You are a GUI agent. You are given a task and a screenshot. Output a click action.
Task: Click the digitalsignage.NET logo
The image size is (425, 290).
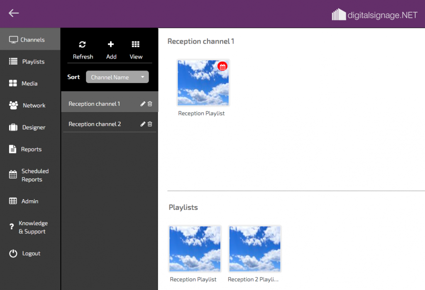(x=374, y=15)
